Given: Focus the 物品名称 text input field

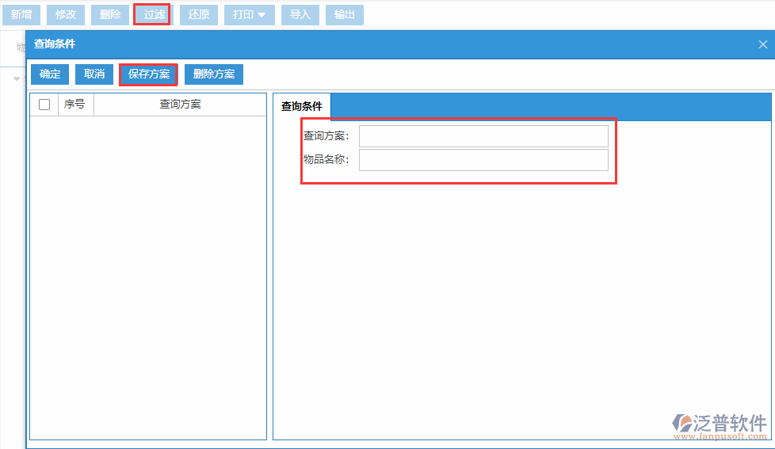Looking at the screenshot, I should click(483, 160).
